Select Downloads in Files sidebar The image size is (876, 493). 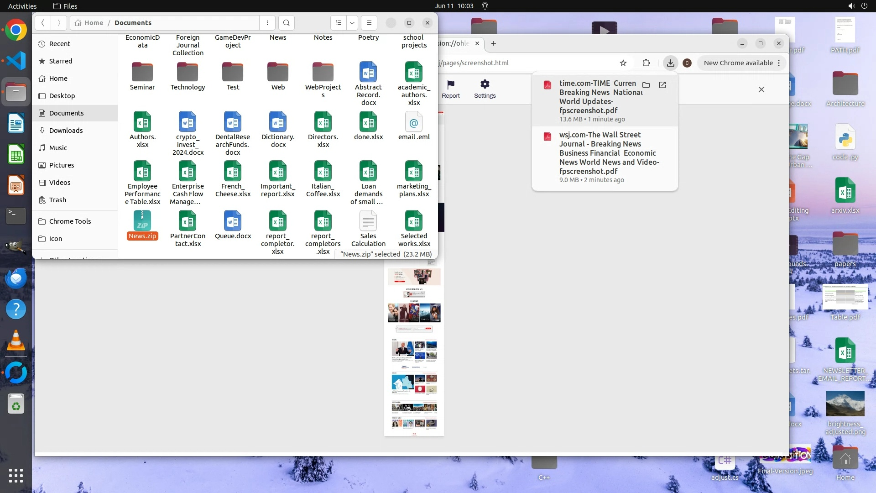point(66,131)
